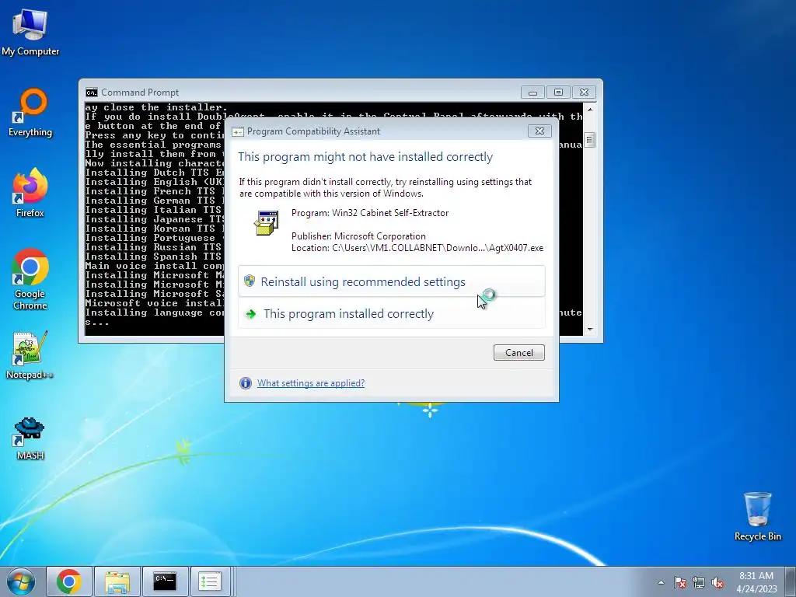Screen dimensions: 796x597
Task: Click Command Prompt scrollbar down arrow
Action: point(589,330)
